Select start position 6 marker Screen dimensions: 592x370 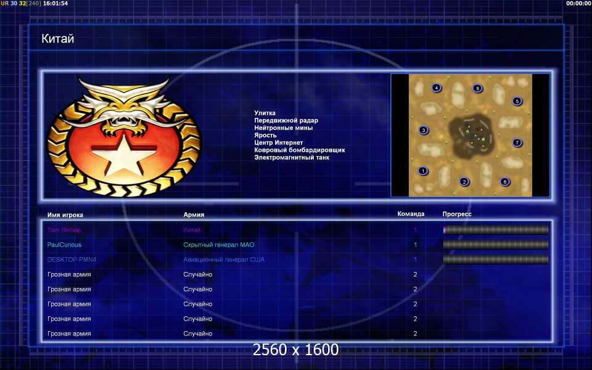[505, 181]
